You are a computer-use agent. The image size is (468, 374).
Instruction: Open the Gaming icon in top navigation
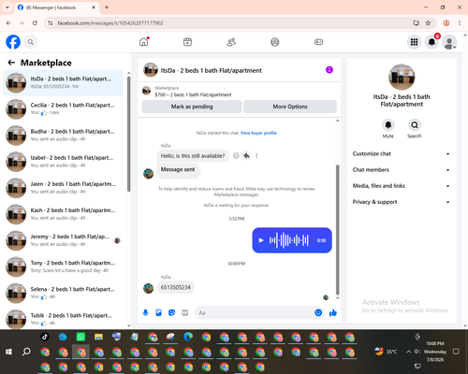click(x=318, y=42)
